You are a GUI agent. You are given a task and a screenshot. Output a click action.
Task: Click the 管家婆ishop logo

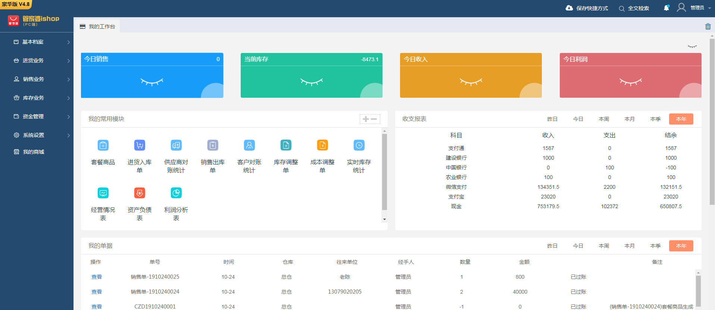34,21
